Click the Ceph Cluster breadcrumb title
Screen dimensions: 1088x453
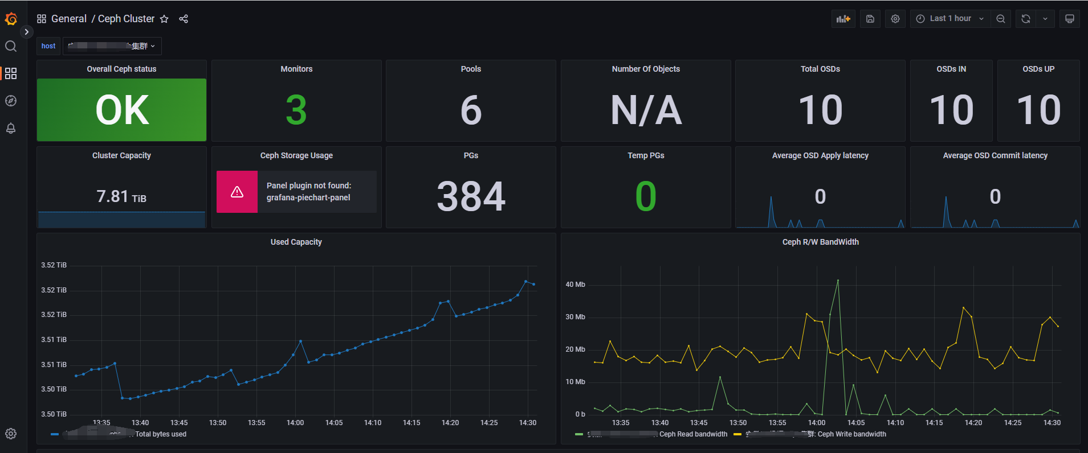126,19
